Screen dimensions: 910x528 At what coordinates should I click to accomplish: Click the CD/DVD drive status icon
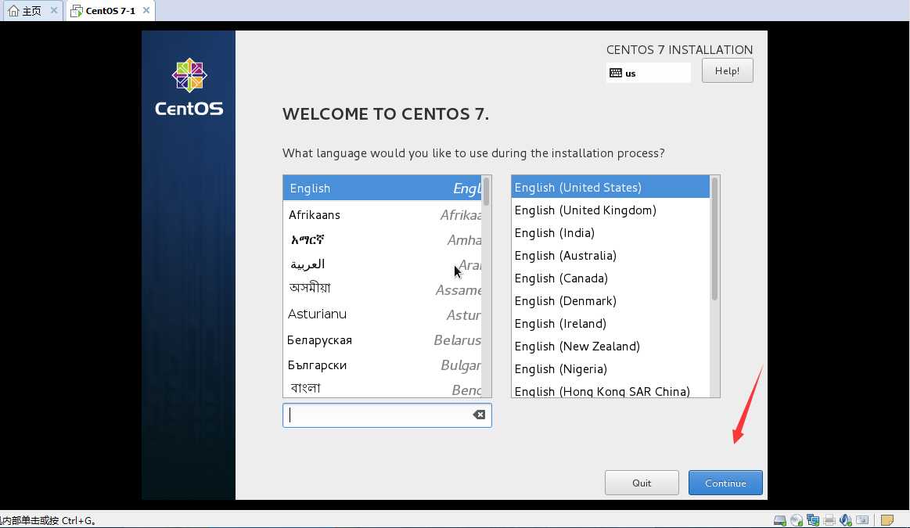(x=797, y=520)
